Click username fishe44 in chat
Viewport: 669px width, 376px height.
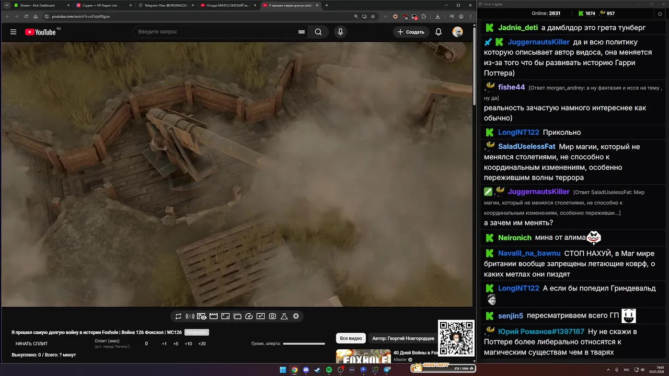coord(511,87)
